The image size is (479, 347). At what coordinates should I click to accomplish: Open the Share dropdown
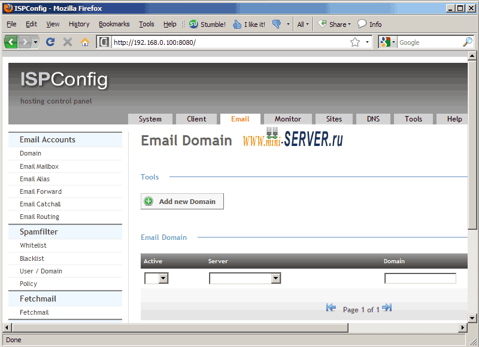334,24
